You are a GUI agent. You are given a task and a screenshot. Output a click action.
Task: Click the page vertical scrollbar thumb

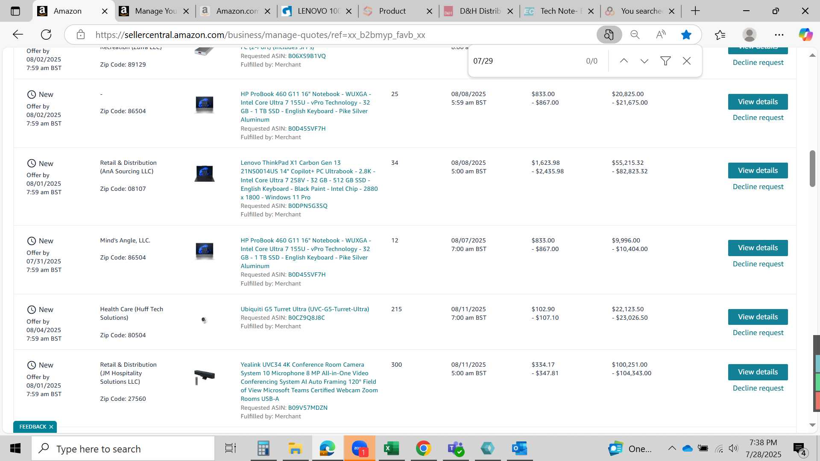tap(812, 168)
